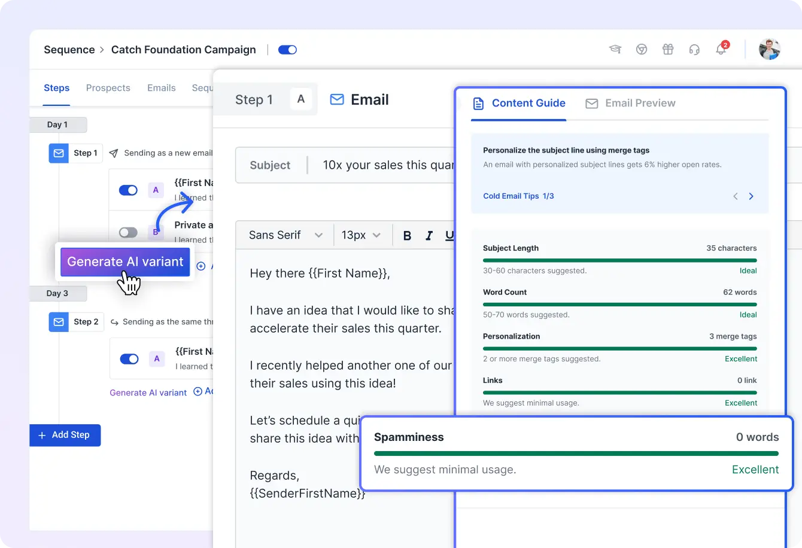The width and height of the screenshot is (802, 548).
Task: Open the headset support icon
Action: [x=694, y=50]
